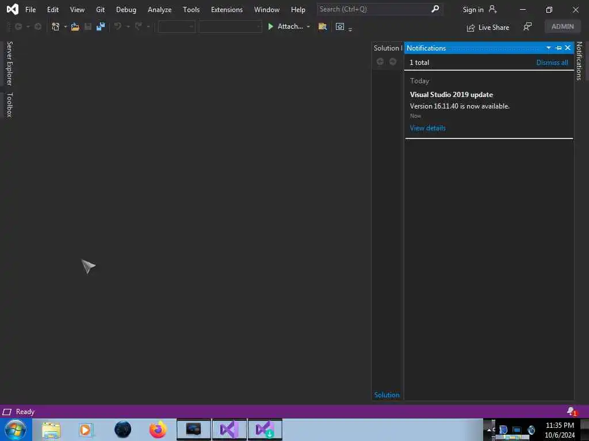Click the toolbar icon right of Find in Files
This screenshot has width=589, height=441.
340,26
